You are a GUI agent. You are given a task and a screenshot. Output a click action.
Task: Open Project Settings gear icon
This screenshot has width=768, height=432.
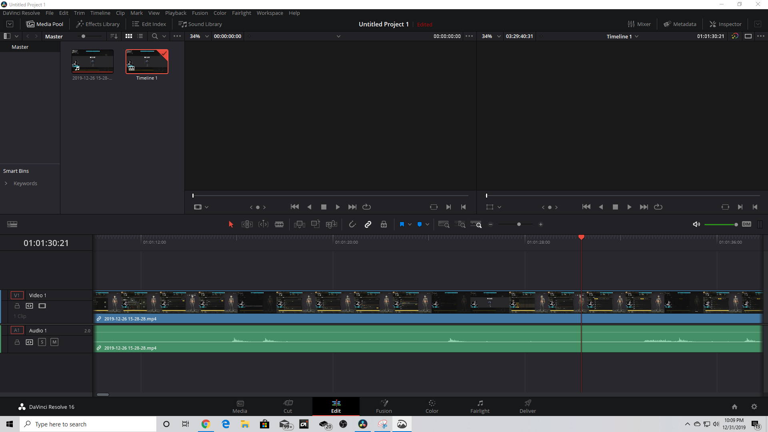pos(754,406)
